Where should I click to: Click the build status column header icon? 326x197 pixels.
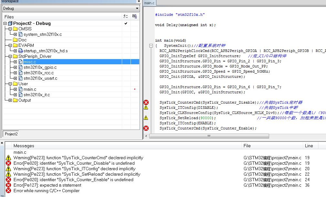(126, 16)
